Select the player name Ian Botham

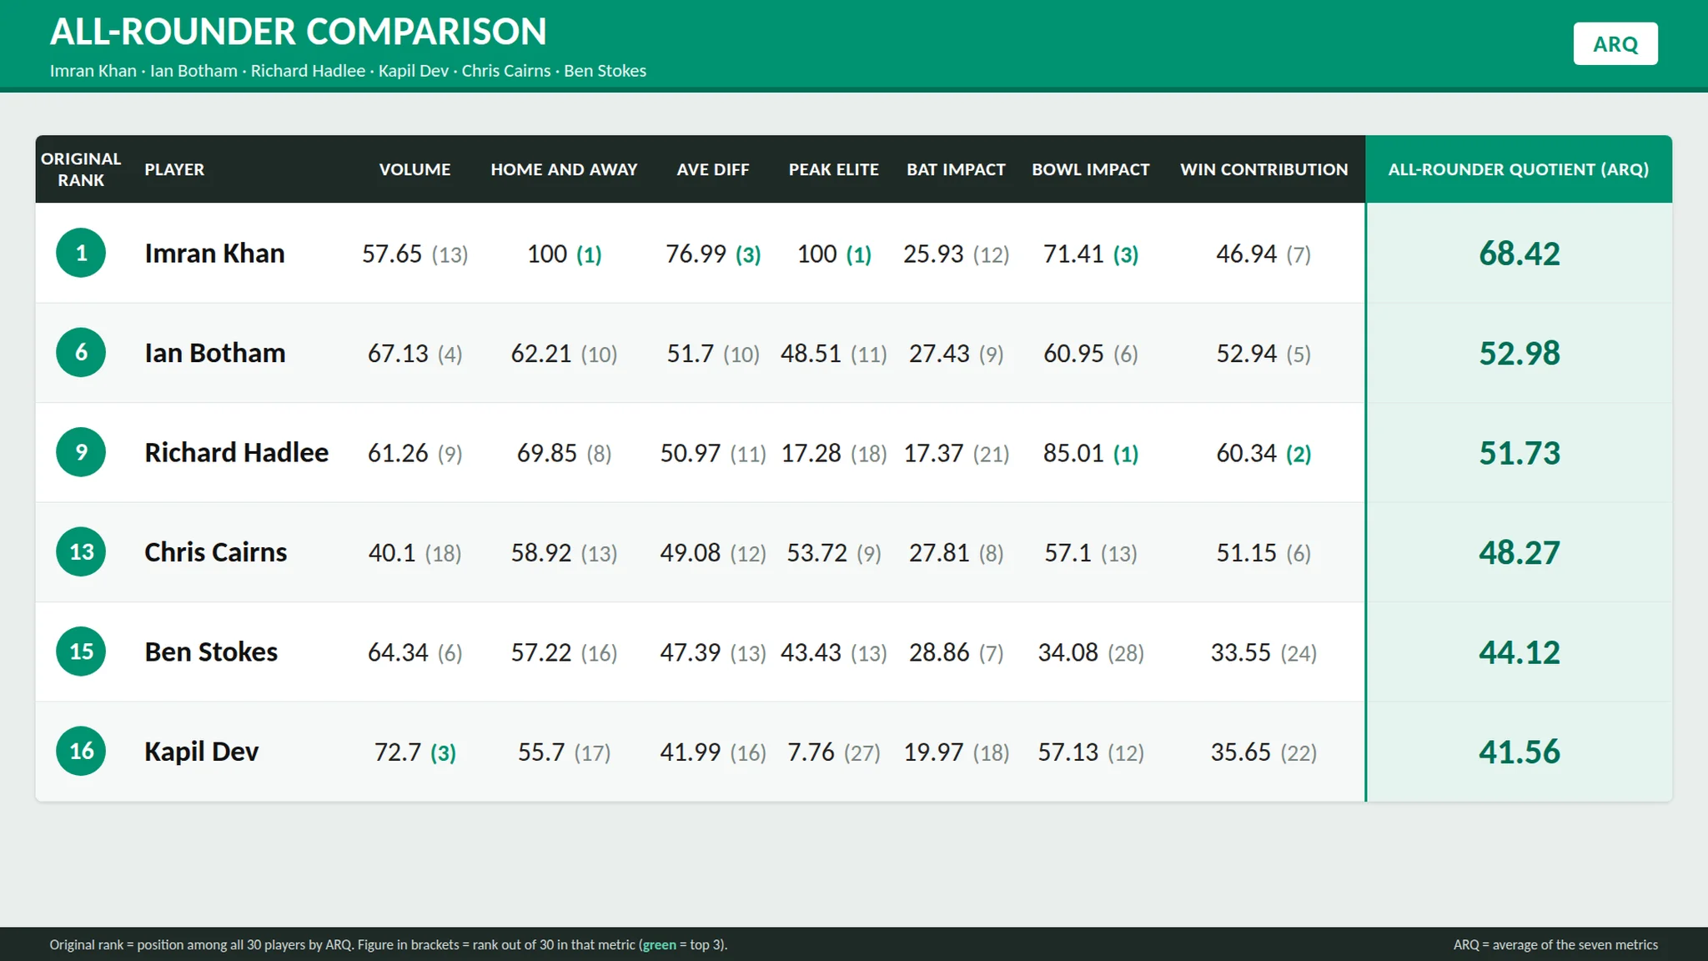point(215,353)
